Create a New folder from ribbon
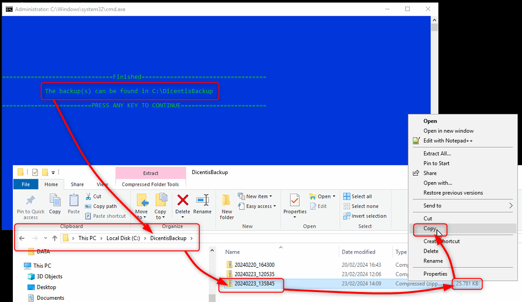The height and width of the screenshot is (302, 522). pyautogui.click(x=227, y=207)
